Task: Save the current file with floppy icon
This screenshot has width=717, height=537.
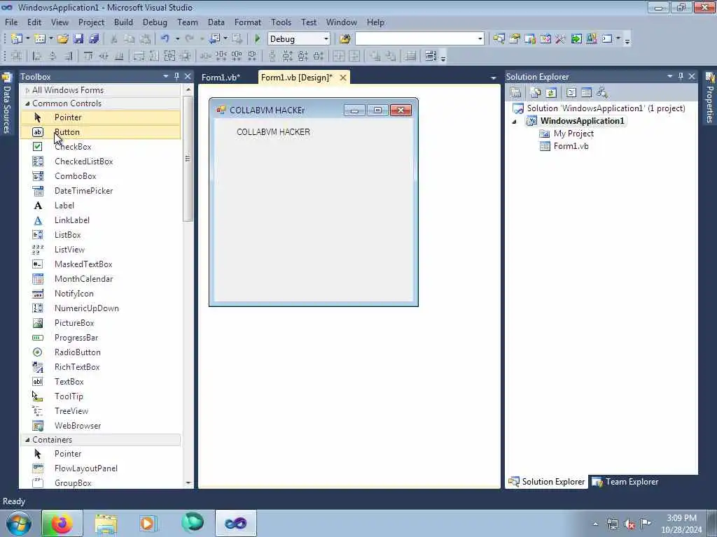Action: coord(78,39)
